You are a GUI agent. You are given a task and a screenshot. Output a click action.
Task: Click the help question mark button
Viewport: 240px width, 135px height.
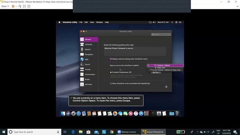[166, 87]
